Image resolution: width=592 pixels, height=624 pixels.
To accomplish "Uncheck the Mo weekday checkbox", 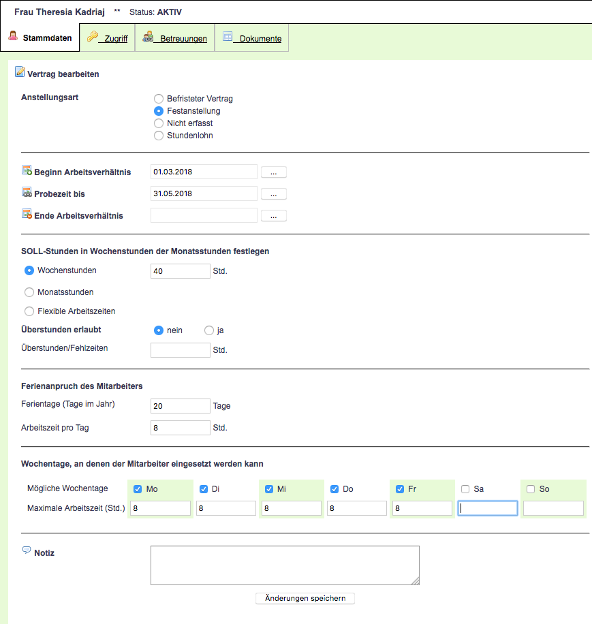I will click(x=138, y=489).
